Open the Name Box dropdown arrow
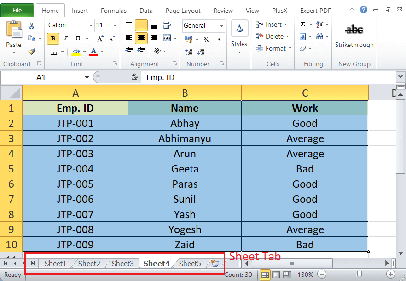 pyautogui.click(x=87, y=78)
